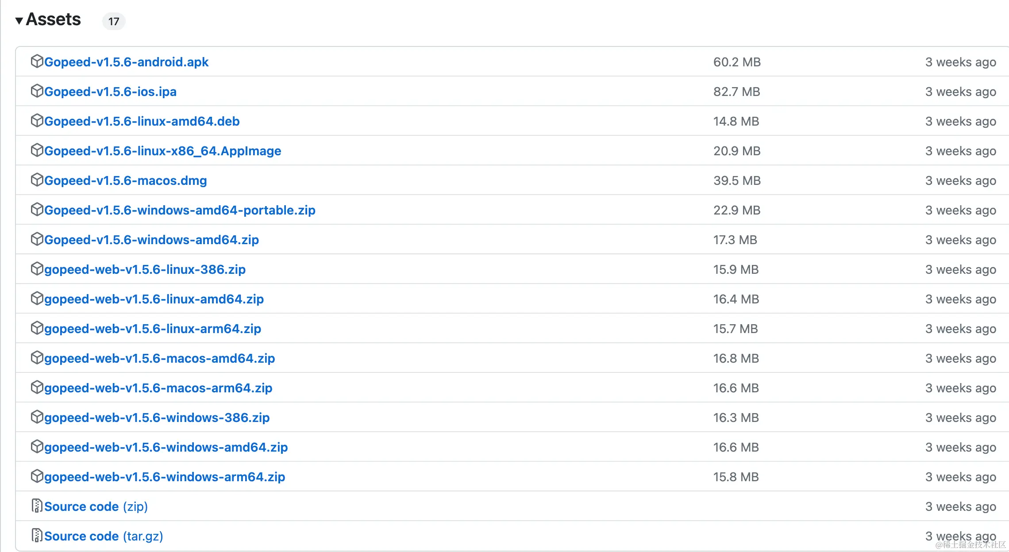This screenshot has height=552, width=1009.
Task: Download Gopeed-v1.5.6-linux-x86_64.AppImage
Action: pyautogui.click(x=162, y=151)
